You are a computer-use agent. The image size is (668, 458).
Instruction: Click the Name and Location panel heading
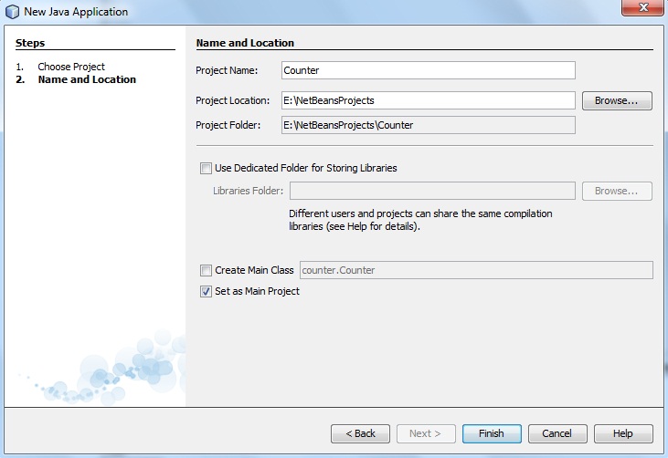[245, 43]
